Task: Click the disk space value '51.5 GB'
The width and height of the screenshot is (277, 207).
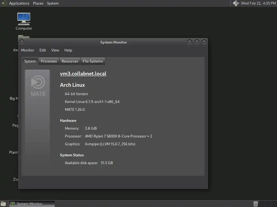Action: (107, 163)
